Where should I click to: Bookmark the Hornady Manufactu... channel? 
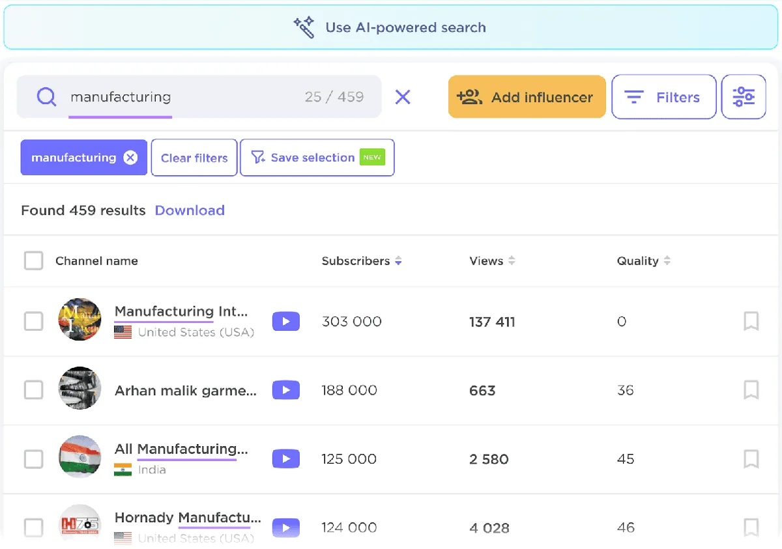[x=751, y=528]
